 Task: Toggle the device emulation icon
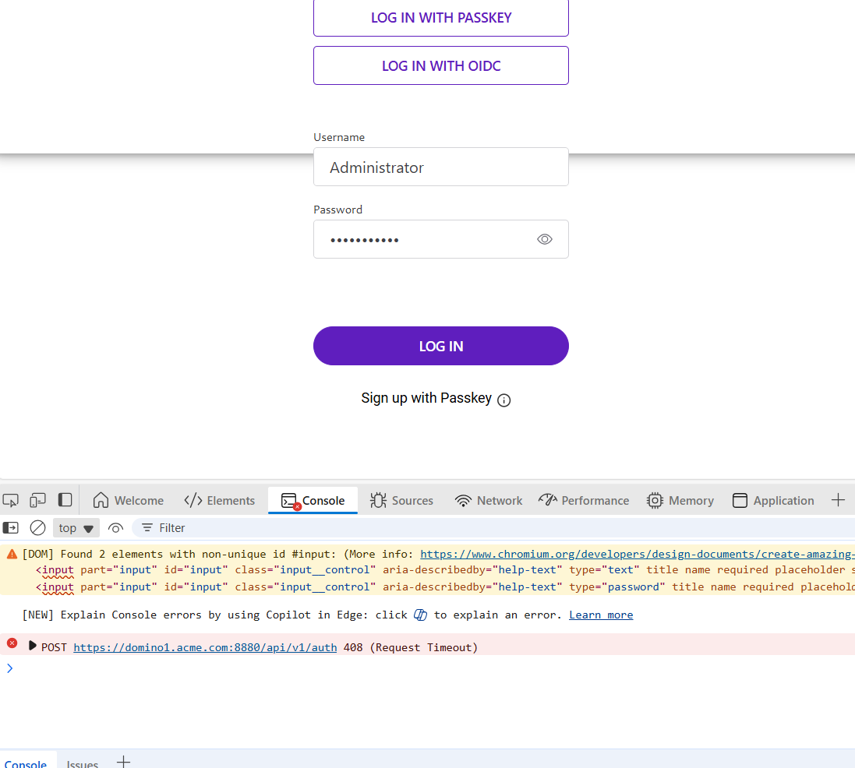(x=37, y=499)
